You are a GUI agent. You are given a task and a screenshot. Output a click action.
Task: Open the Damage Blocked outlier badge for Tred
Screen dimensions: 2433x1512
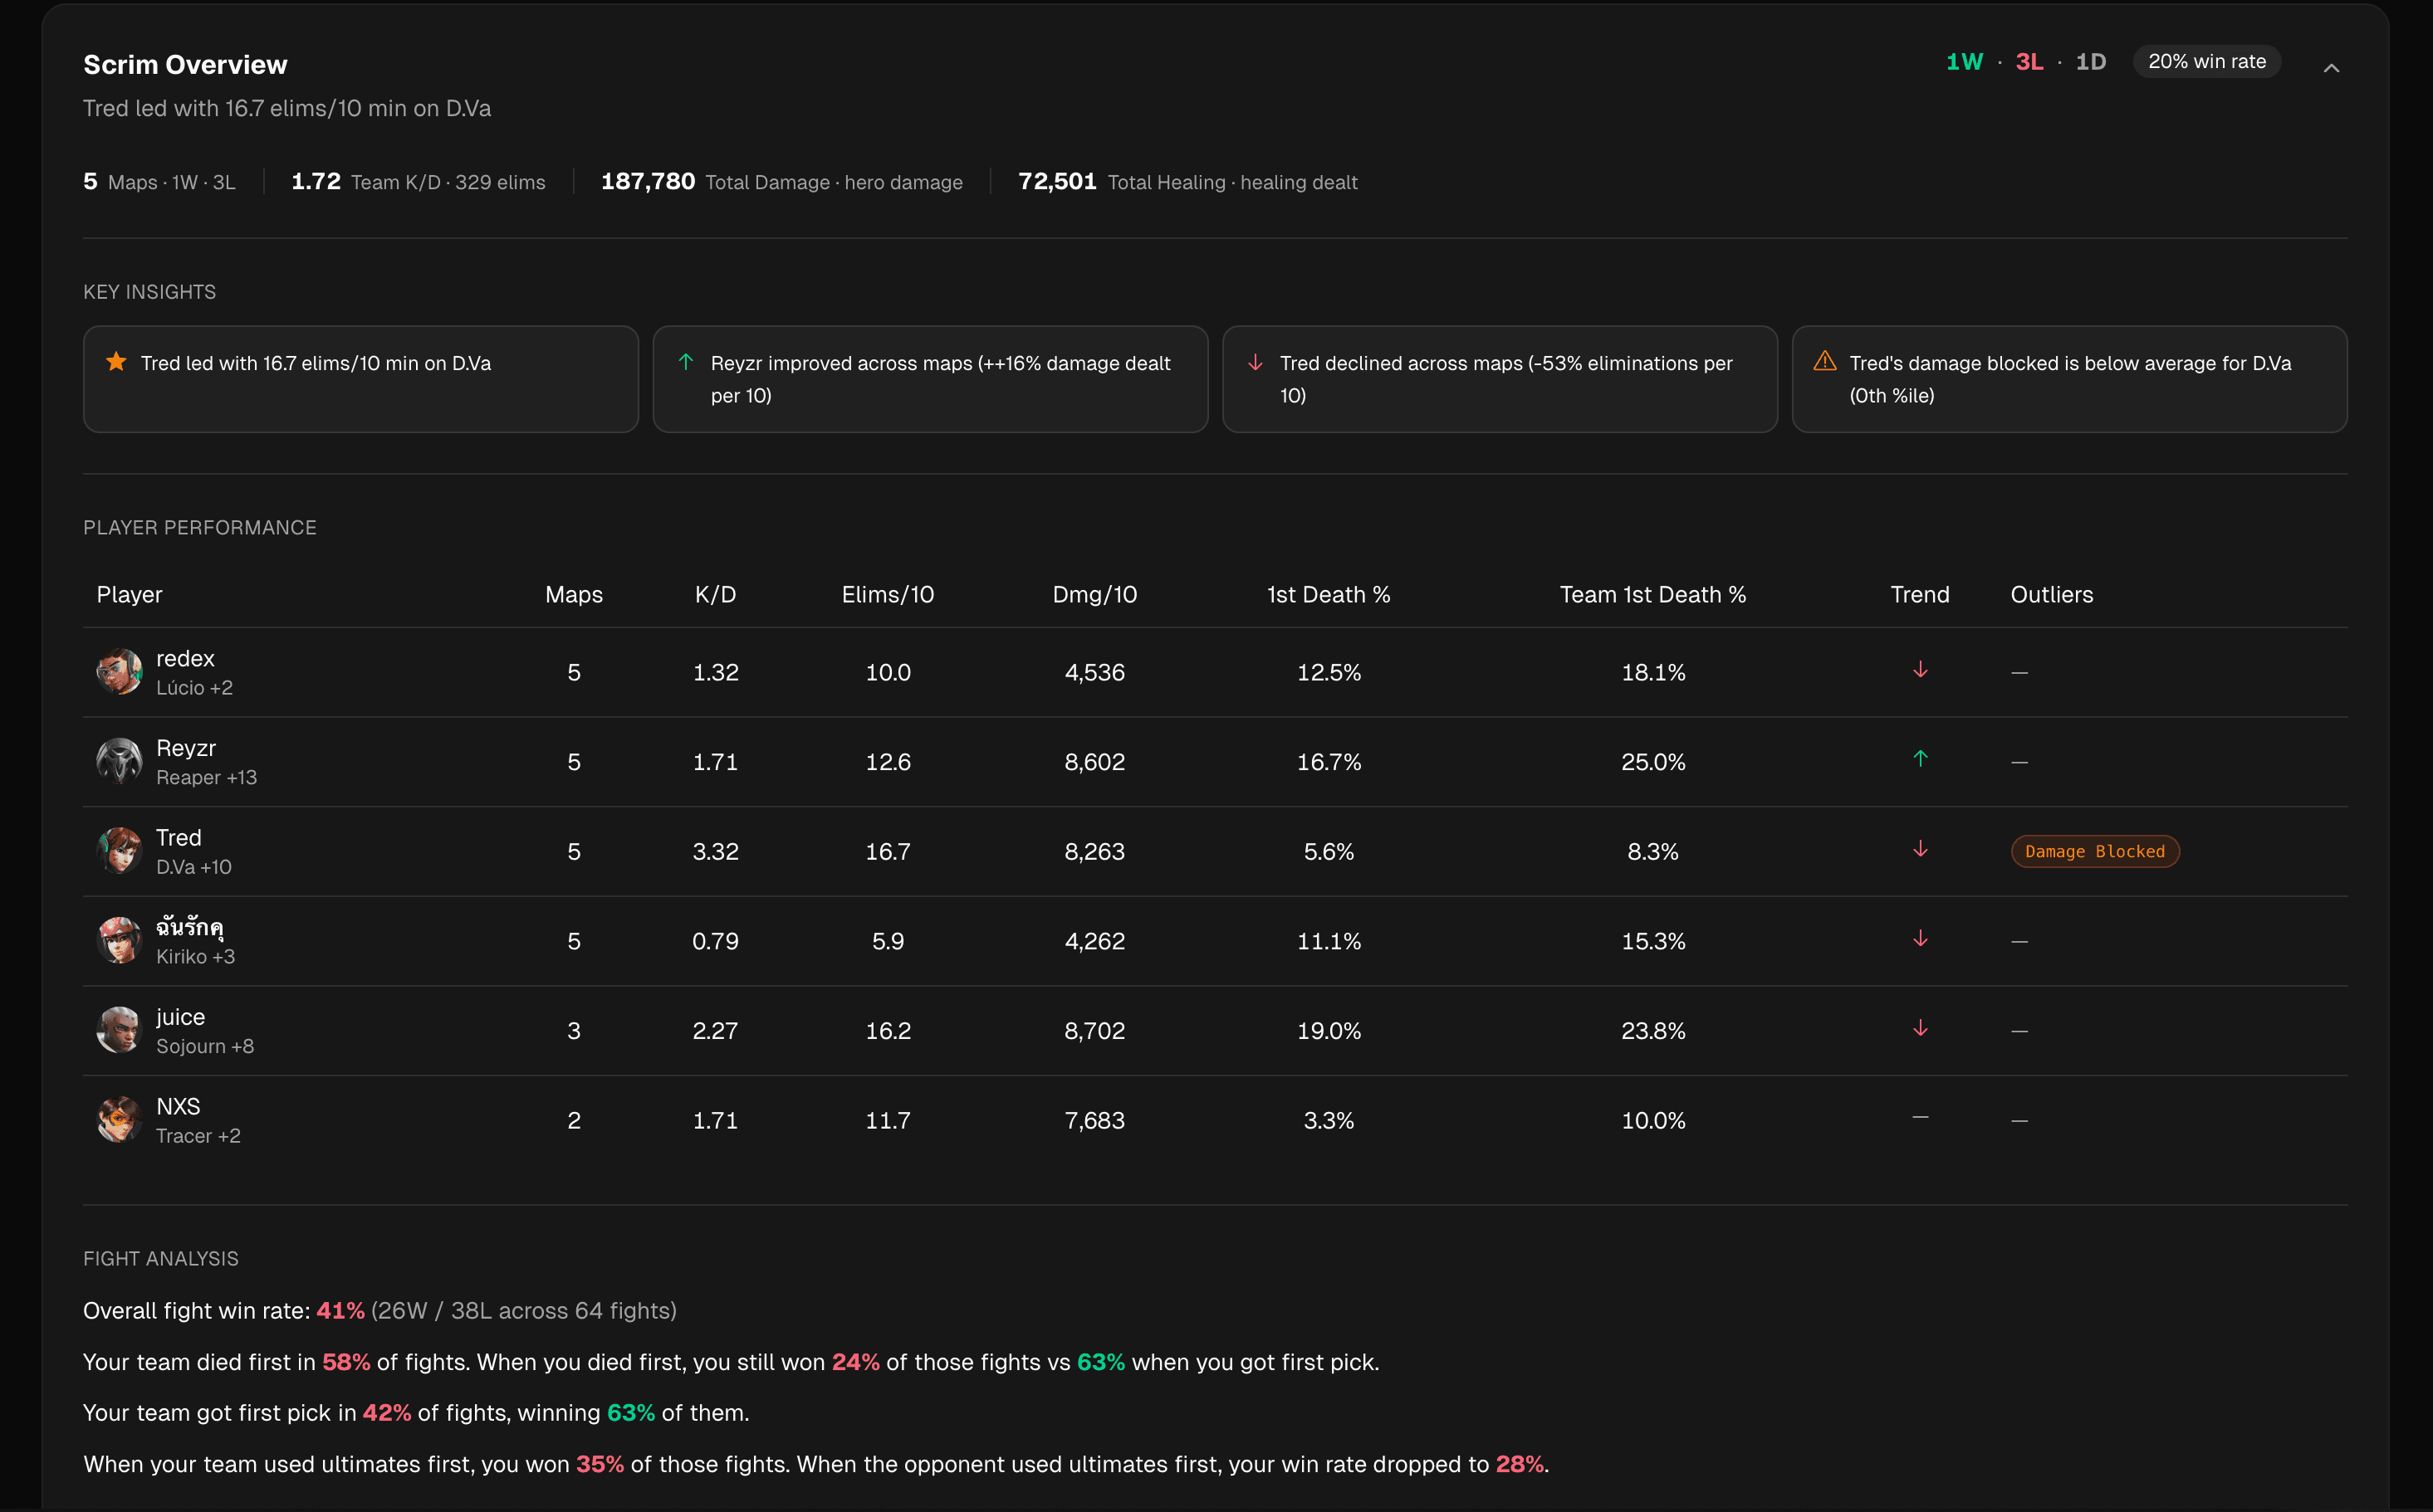click(x=2094, y=851)
